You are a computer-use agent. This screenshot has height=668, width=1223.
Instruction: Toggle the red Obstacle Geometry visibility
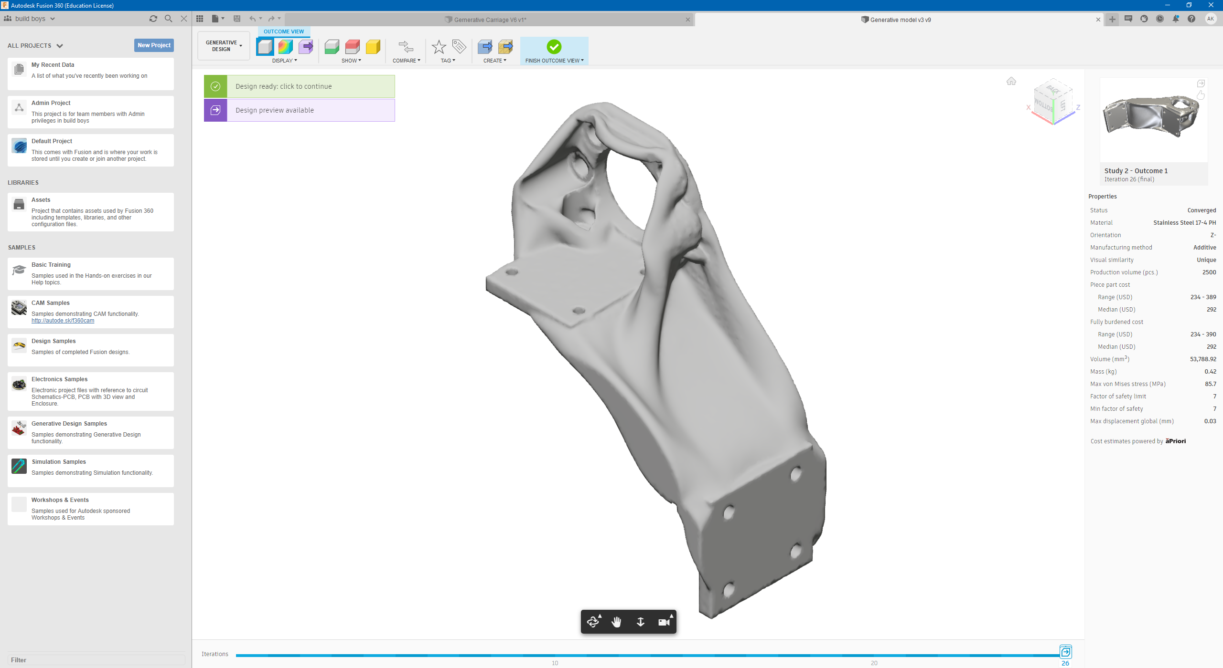pos(352,47)
